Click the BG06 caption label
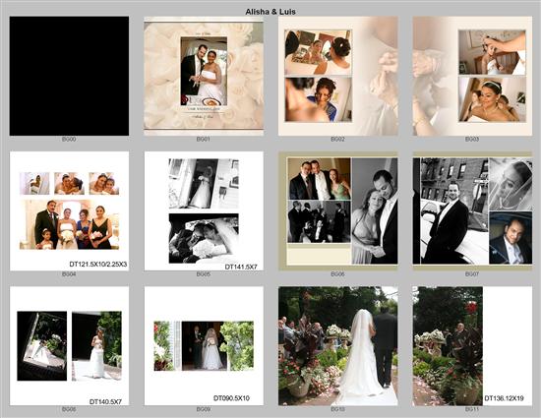Image resolution: width=541 pixels, height=418 pixels. [337, 274]
